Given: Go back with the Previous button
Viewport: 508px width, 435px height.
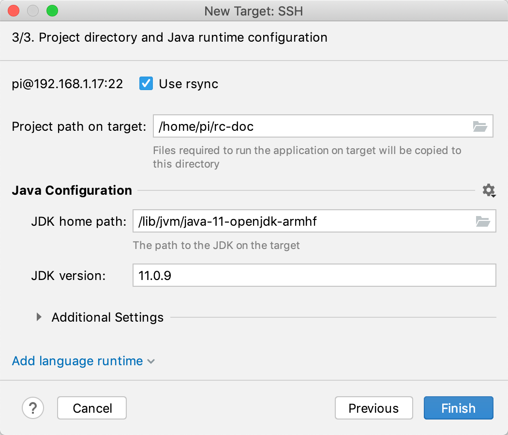Looking at the screenshot, I should (374, 408).
